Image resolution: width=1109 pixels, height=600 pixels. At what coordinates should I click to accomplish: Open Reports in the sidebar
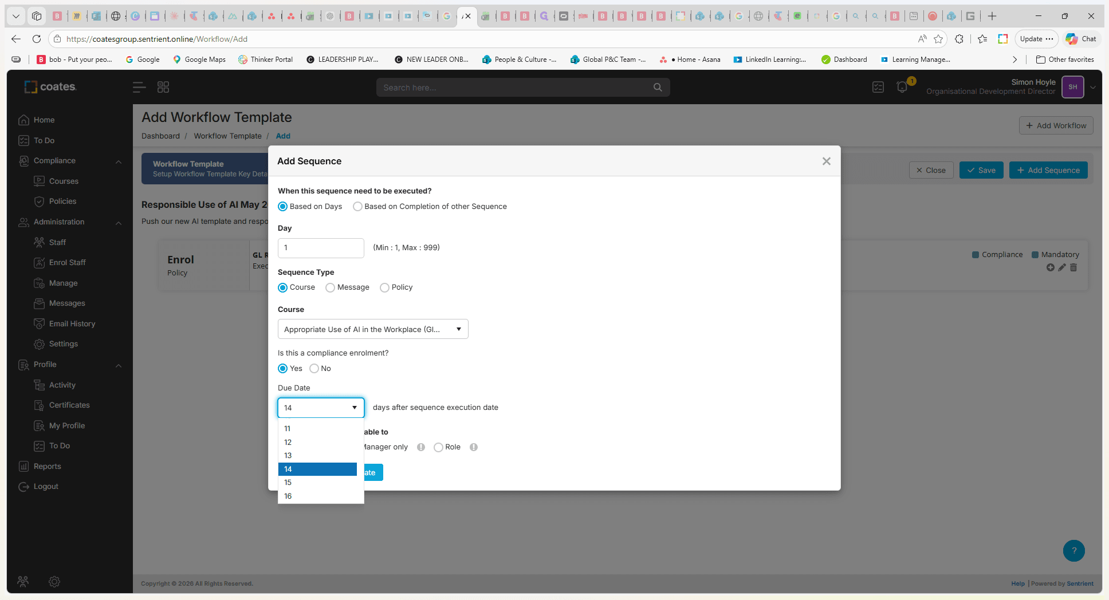(x=47, y=467)
